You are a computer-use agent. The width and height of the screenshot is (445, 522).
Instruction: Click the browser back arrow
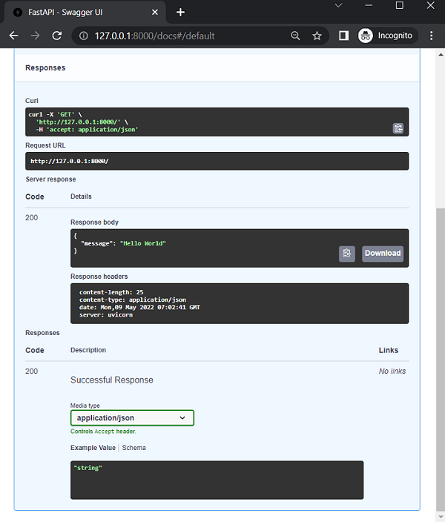(x=13, y=36)
